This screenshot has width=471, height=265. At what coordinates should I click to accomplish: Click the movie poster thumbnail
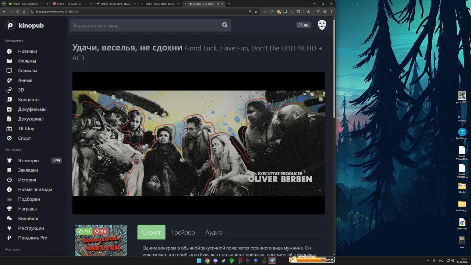pyautogui.click(x=101, y=241)
